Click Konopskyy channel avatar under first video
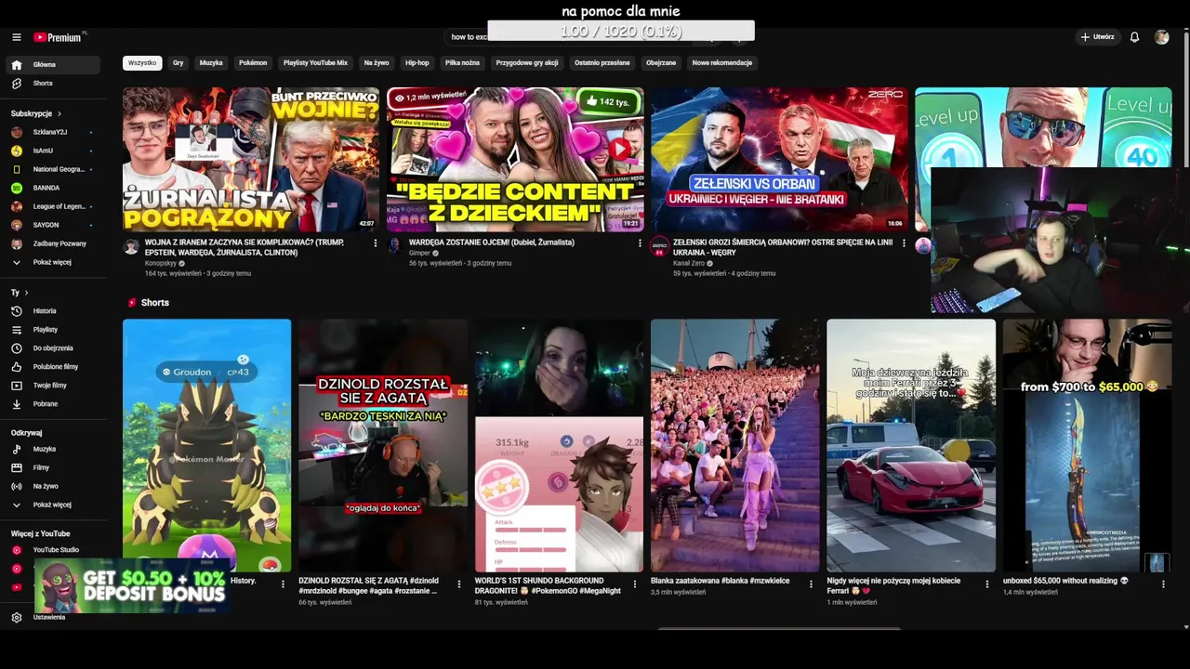Image resolution: width=1190 pixels, height=669 pixels. coord(131,246)
